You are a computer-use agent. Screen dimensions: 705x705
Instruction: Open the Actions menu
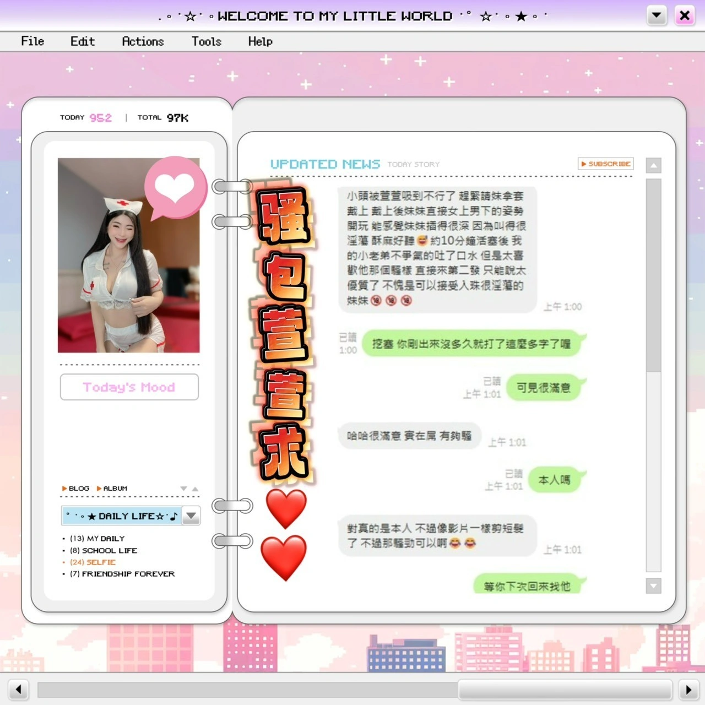point(143,41)
